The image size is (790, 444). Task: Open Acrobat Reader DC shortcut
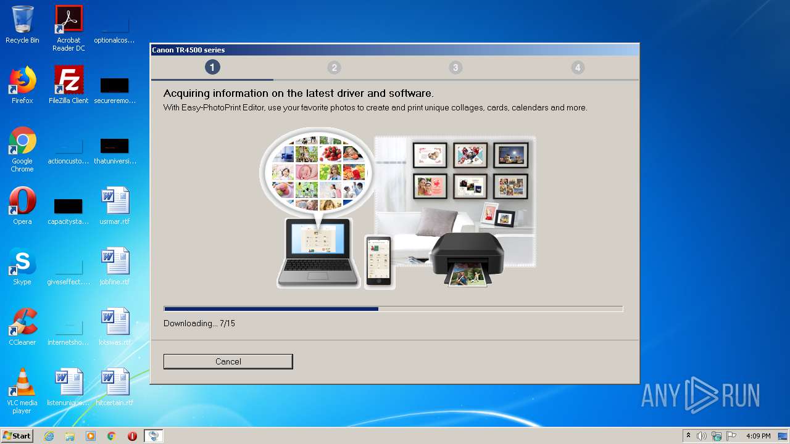tap(69, 28)
